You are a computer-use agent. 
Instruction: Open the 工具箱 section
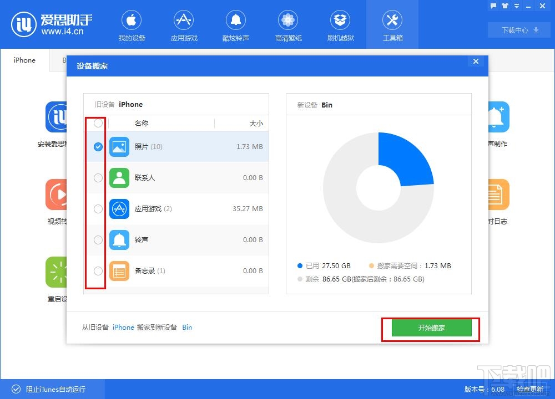click(392, 25)
